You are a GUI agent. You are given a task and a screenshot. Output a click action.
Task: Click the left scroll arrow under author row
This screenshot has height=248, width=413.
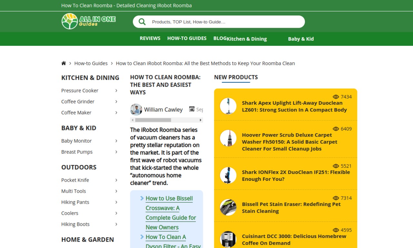point(132,120)
